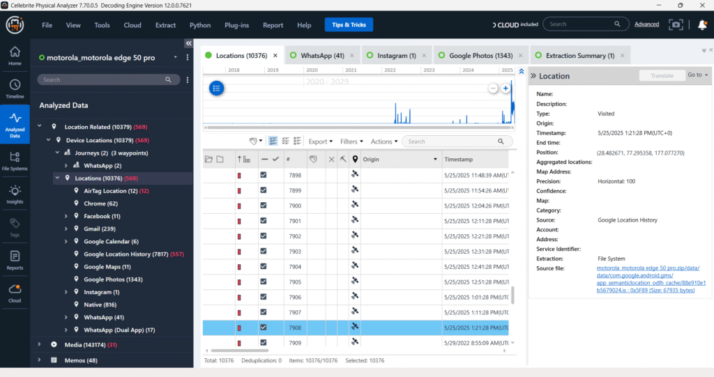Click the Translate button
This screenshot has height=377, width=714.
tap(662, 75)
